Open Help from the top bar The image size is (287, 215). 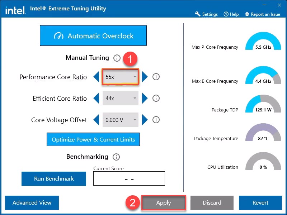point(231,14)
